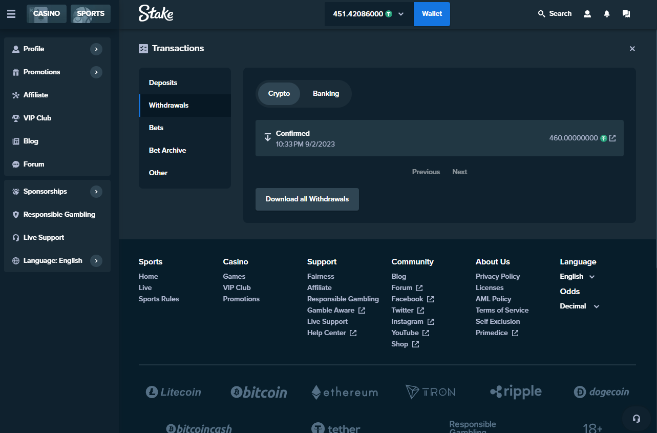Click the withdrawal download arrow icon
657x433 pixels.
point(267,137)
